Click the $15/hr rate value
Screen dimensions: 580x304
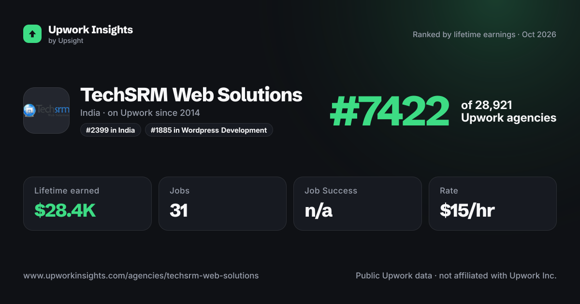click(x=467, y=210)
